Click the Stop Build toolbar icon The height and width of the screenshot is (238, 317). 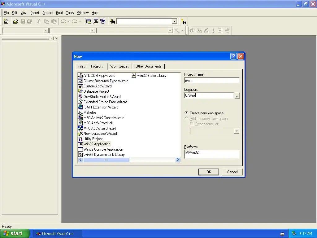(x=206, y=31)
